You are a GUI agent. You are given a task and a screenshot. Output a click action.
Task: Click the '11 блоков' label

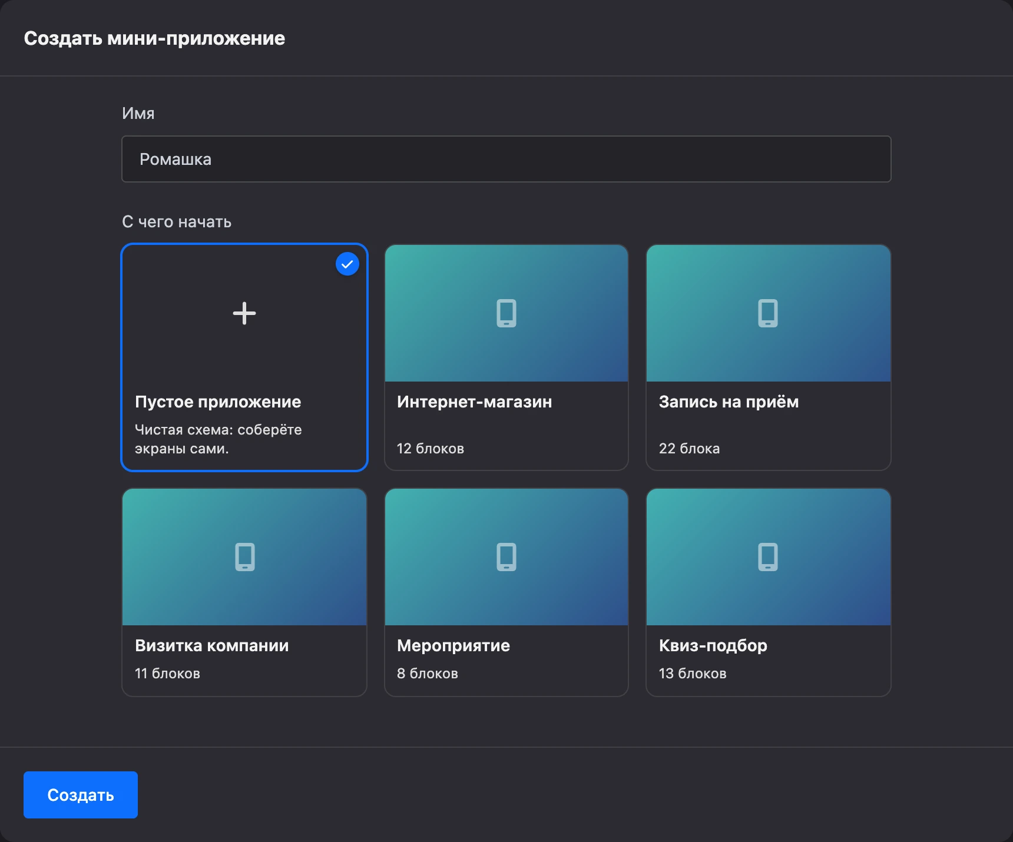coord(167,674)
